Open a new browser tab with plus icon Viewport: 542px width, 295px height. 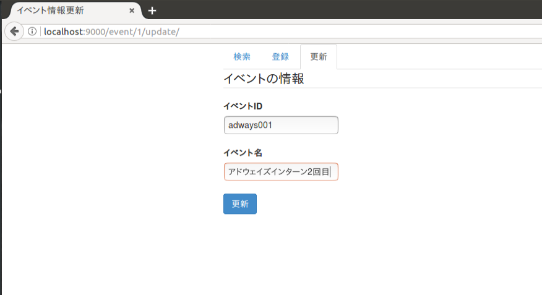(x=152, y=11)
